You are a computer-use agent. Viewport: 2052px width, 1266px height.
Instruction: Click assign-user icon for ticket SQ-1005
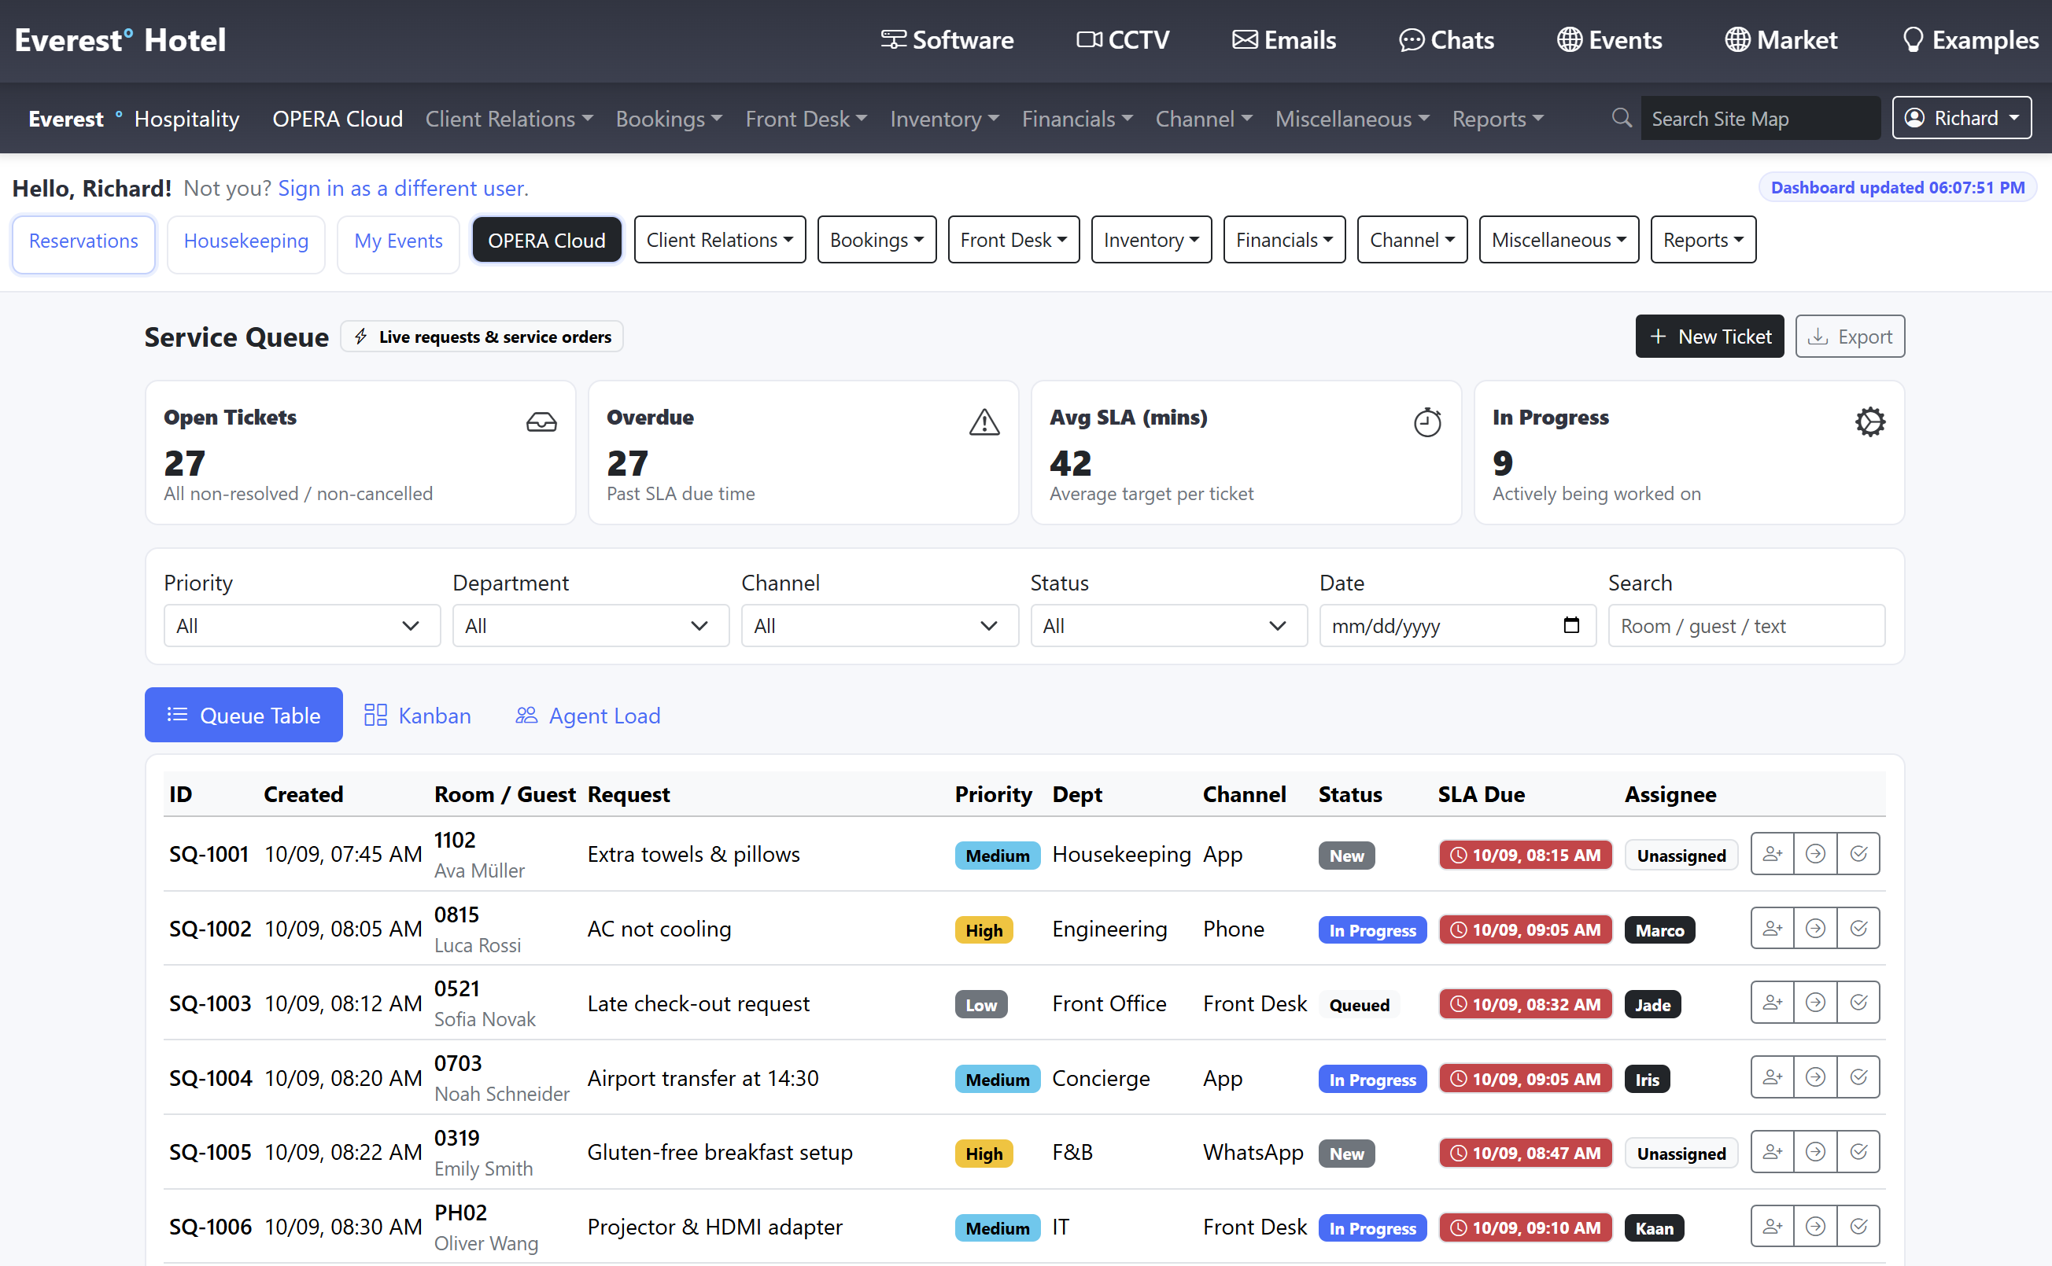tap(1771, 1152)
